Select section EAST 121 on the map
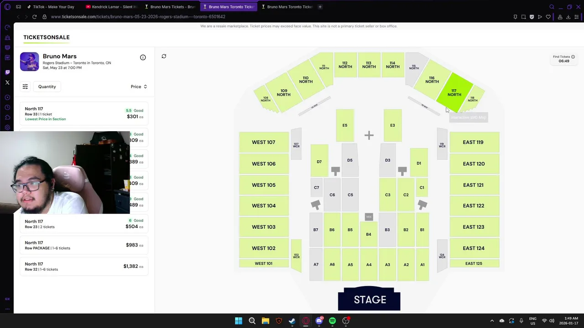Screen dimensions: 584x328 pos(474,185)
